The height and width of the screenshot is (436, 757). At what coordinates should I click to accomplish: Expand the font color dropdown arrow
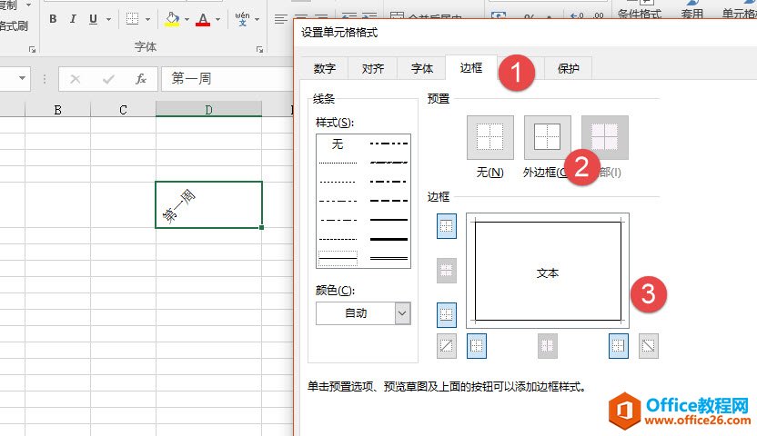(218, 19)
